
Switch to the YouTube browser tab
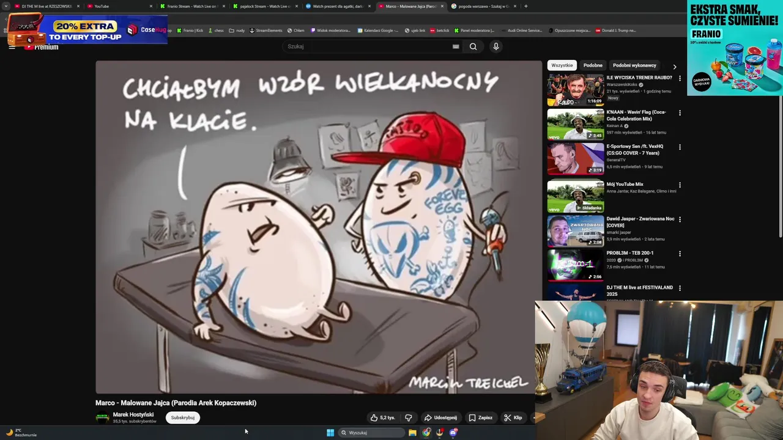click(x=119, y=6)
